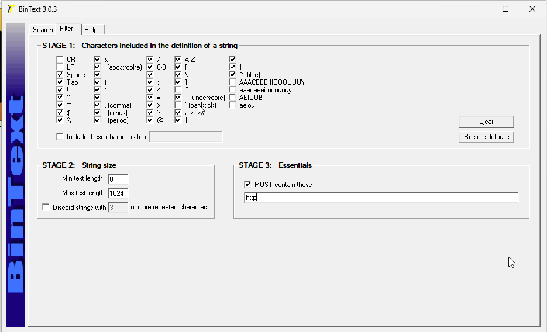Toggle the exclamation mark (!) checkbox
This screenshot has height=332, width=547.
tap(60, 90)
